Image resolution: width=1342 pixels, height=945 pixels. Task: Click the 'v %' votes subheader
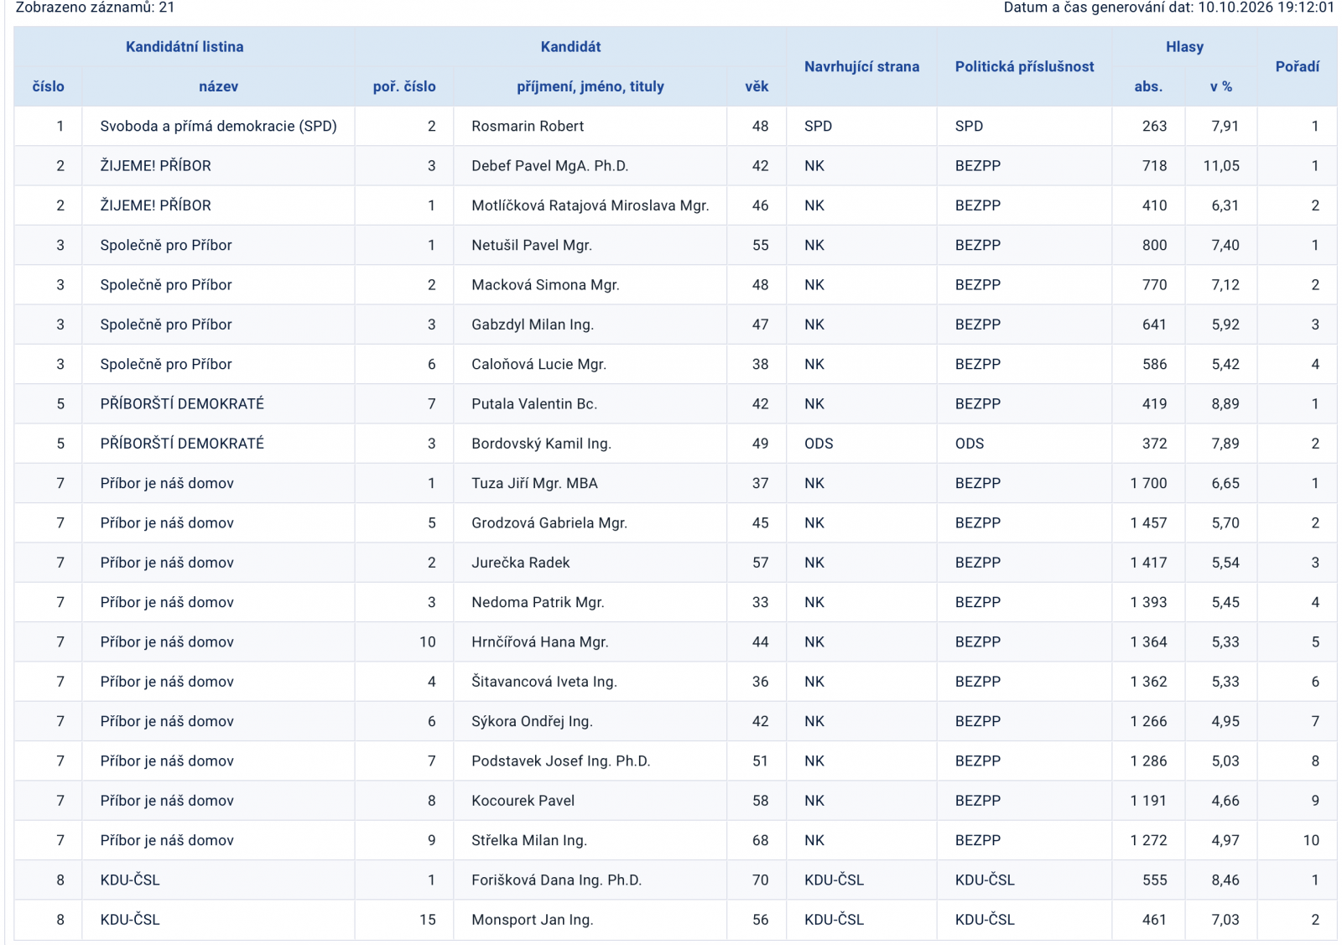pos(1220,86)
